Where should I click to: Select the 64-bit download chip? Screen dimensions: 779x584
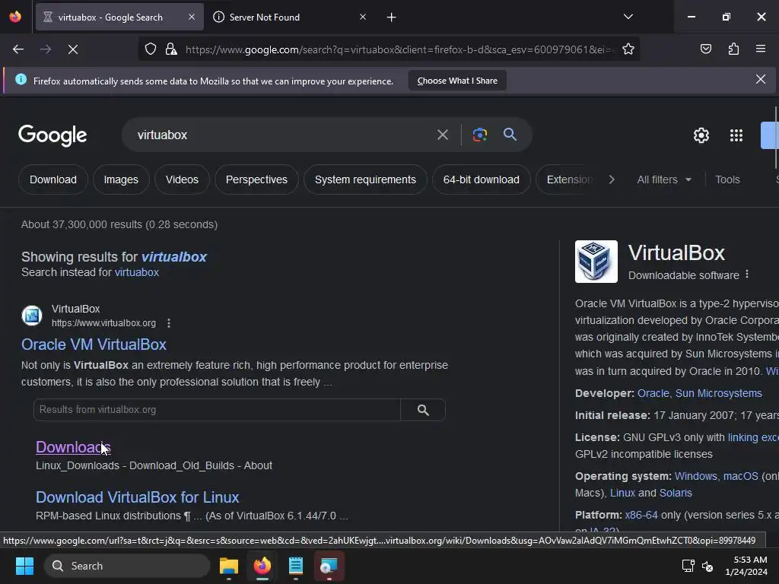pyautogui.click(x=481, y=179)
